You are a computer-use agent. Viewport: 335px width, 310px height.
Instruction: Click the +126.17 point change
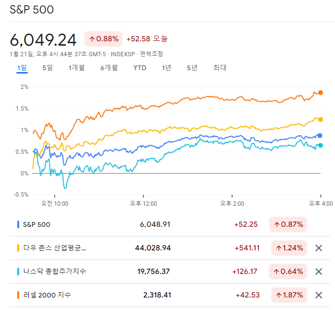(245, 272)
